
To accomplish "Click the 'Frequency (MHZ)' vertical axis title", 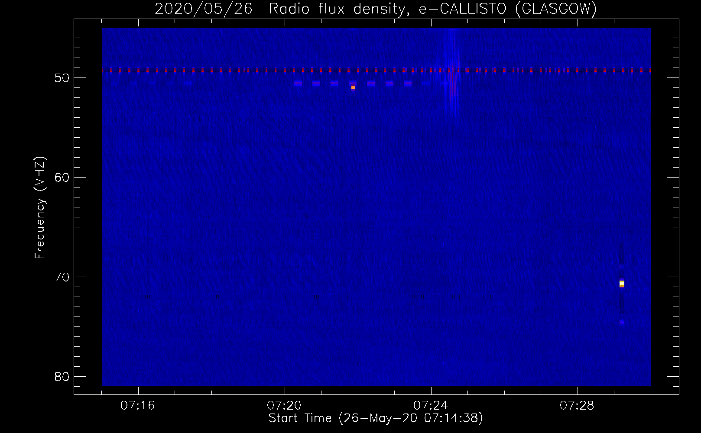I will click(40, 207).
